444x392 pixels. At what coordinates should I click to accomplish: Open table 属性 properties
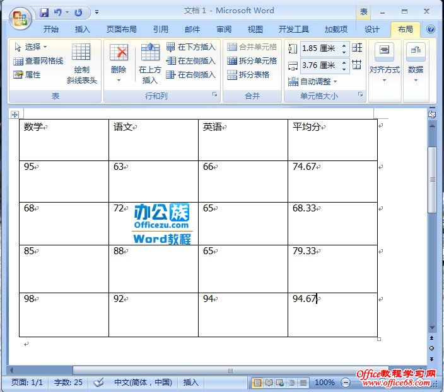27,75
